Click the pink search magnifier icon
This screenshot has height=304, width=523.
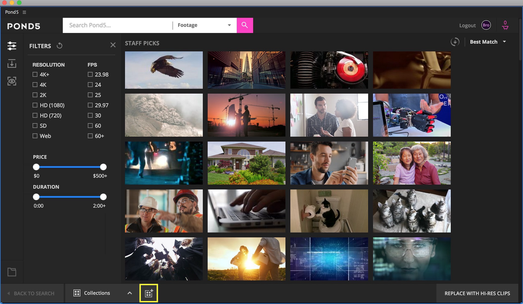tap(244, 25)
